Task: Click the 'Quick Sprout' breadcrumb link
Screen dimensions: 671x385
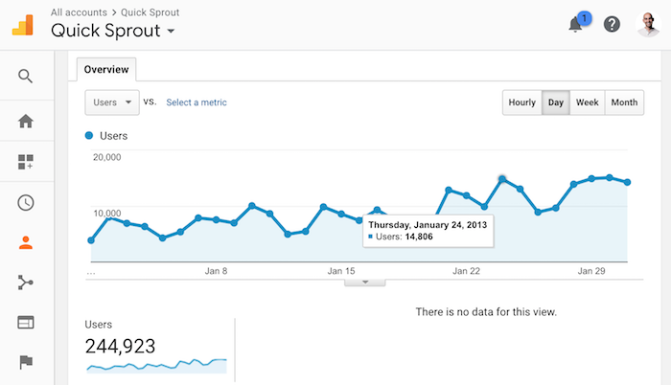Action: coord(150,12)
